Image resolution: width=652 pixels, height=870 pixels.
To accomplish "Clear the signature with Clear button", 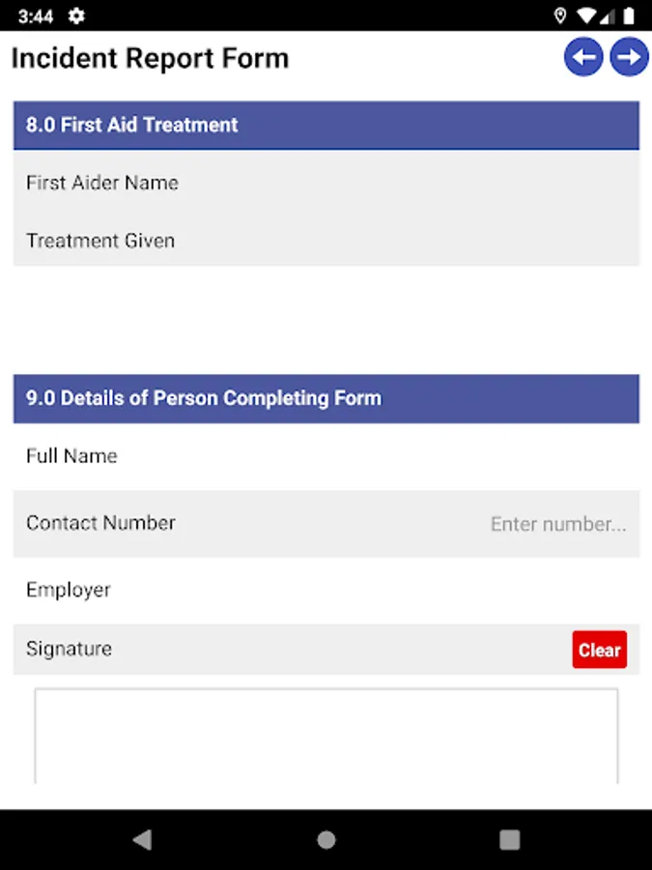I will point(599,650).
